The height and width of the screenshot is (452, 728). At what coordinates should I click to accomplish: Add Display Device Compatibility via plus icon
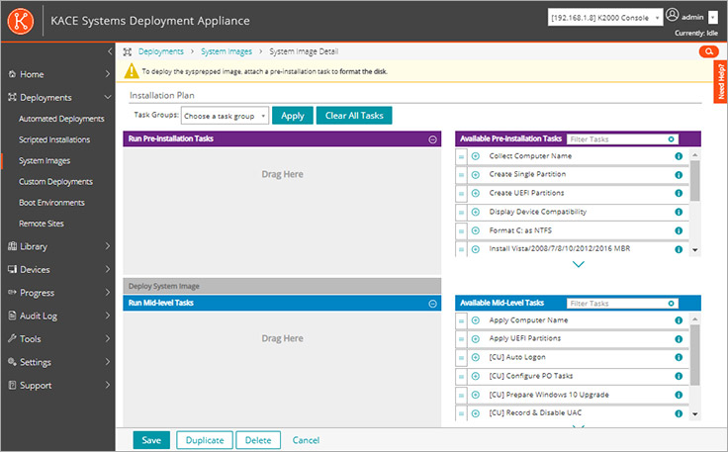476,212
